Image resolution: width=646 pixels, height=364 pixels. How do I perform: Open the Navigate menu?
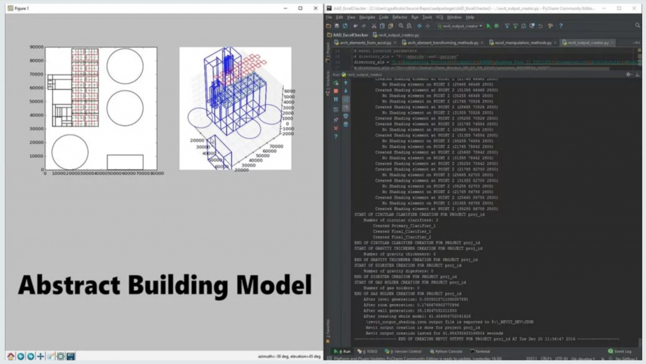click(x=367, y=17)
